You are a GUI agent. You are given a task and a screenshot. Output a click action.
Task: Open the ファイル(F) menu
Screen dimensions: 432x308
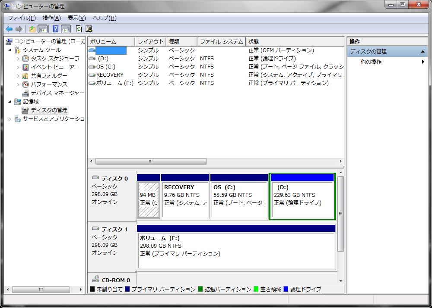pyautogui.click(x=22, y=18)
